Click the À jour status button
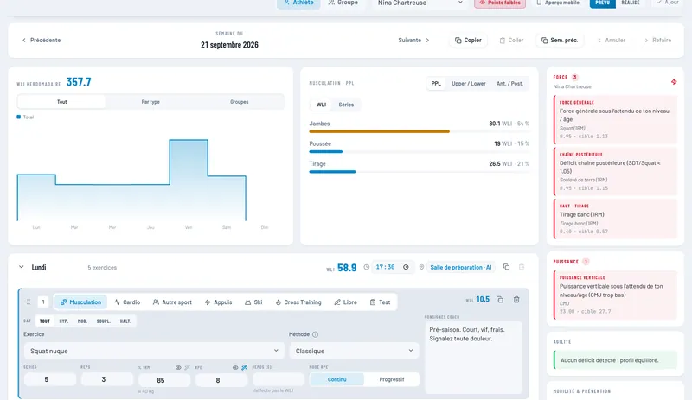The image size is (692, 400). tap(667, 3)
